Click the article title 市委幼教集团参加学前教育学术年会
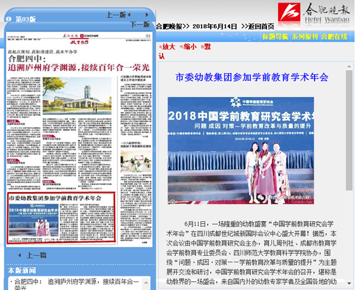Image resolution: width=356 pixels, height=290 pixels. (x=252, y=77)
